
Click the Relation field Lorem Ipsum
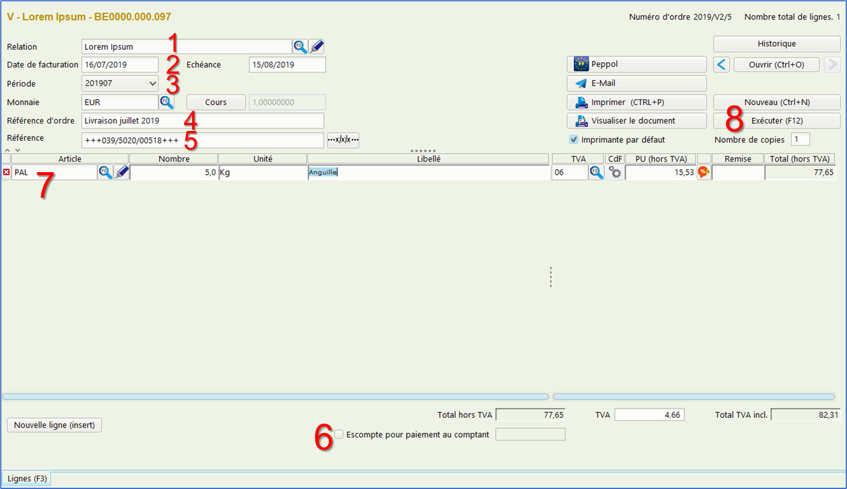coord(186,47)
